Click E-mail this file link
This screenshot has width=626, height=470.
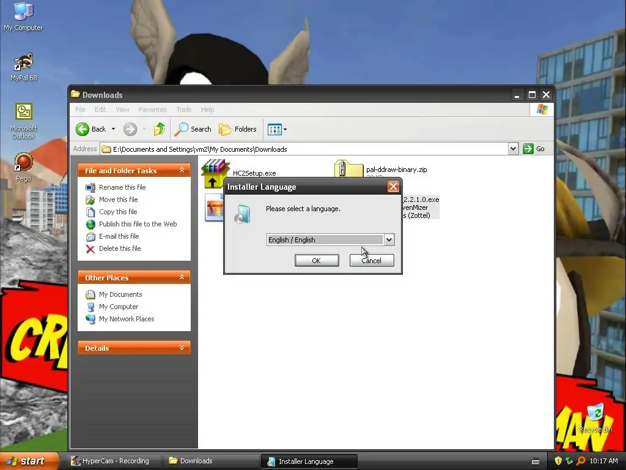pos(119,236)
